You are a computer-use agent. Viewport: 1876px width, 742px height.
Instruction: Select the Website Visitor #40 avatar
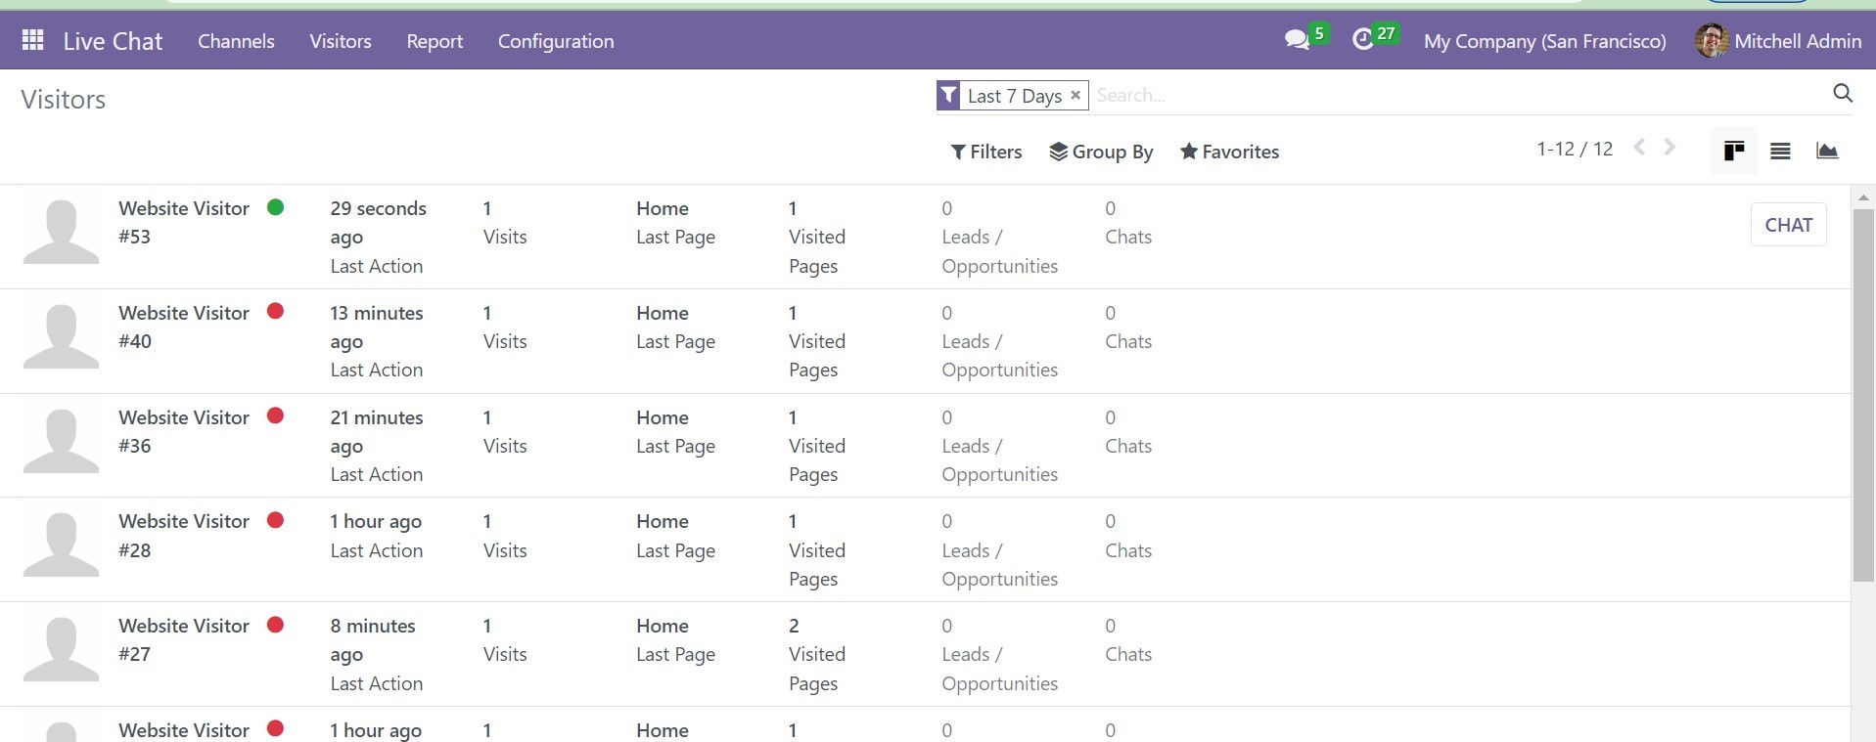(x=61, y=337)
